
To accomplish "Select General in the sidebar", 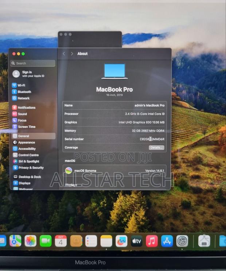I will (x=34, y=136).
